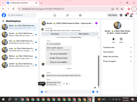Reply to the Bunbovanrath Pouk message
Viewport: 137px width, 102px height.
[67, 84]
